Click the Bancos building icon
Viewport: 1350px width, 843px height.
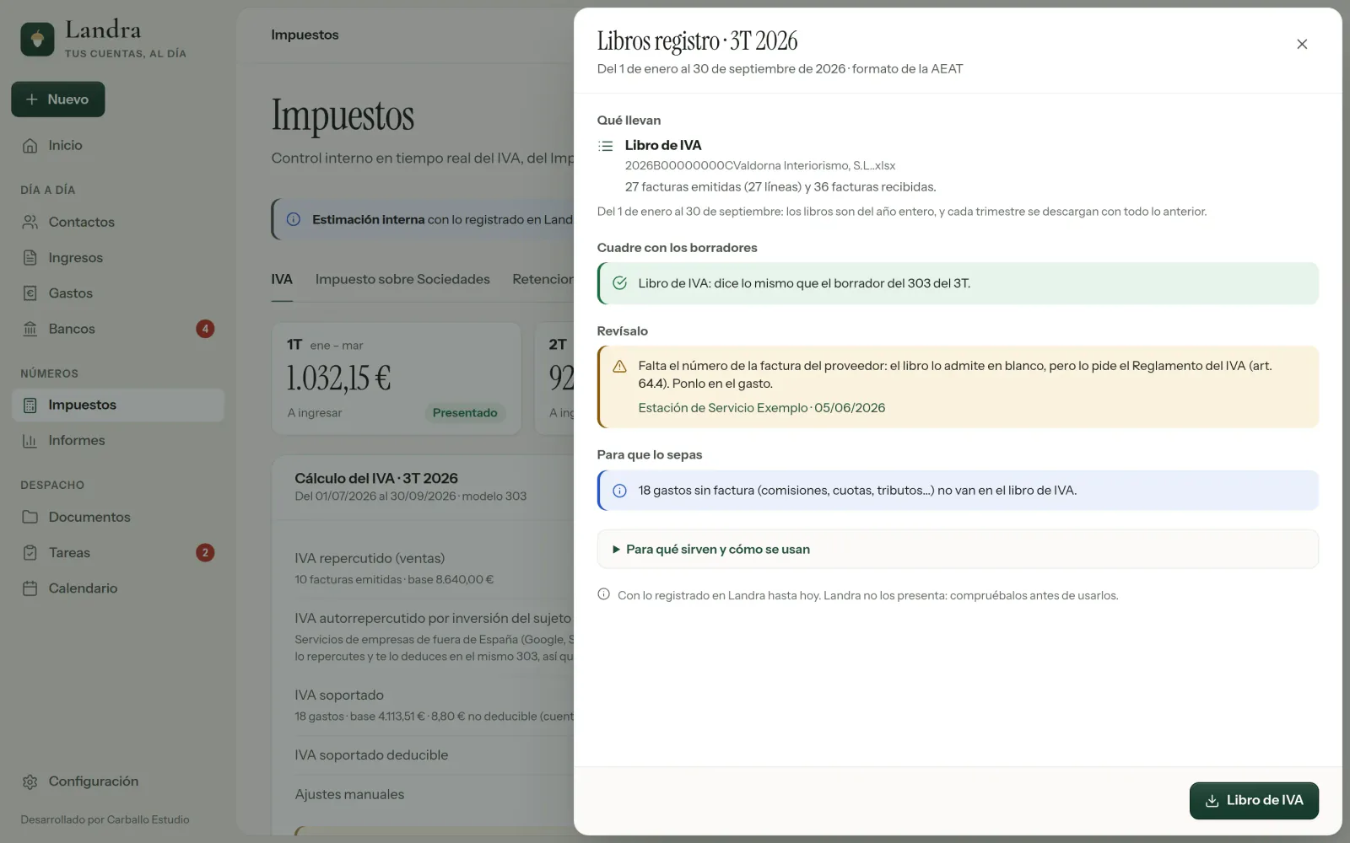click(x=30, y=329)
